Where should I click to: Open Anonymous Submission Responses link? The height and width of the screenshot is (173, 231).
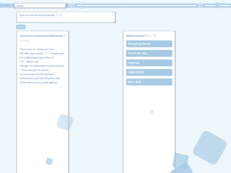pos(41,35)
